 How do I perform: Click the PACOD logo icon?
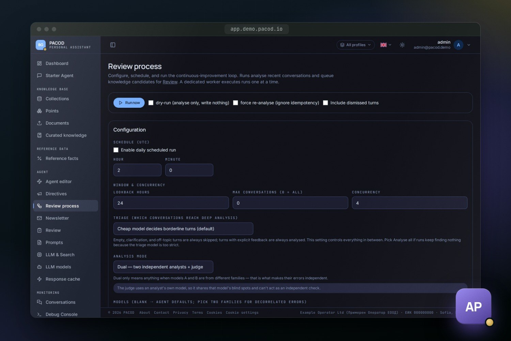pyautogui.click(x=41, y=45)
